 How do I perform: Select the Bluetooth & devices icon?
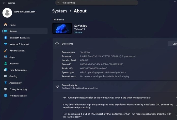6,38
